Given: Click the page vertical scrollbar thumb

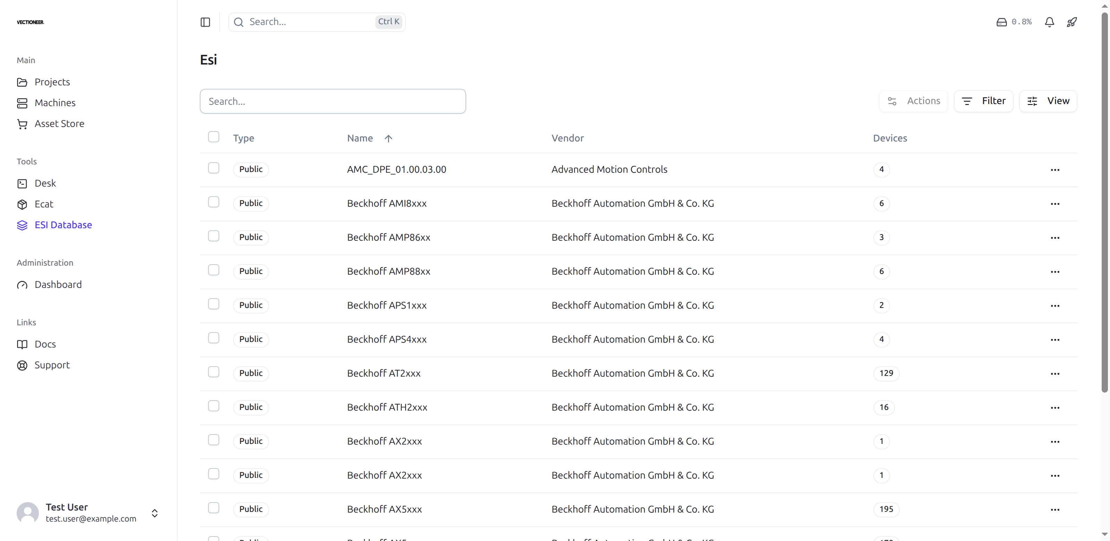Looking at the screenshot, I should (1104, 203).
